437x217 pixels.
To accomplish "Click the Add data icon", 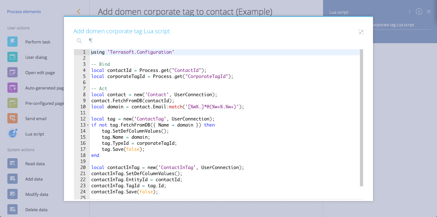I will (12, 179).
